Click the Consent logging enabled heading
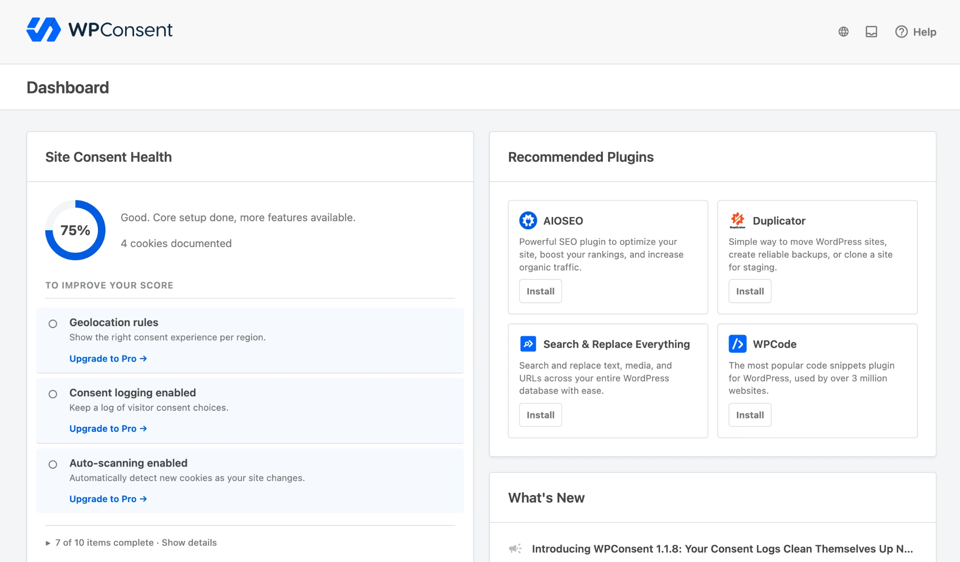The height and width of the screenshot is (562, 960). (133, 393)
